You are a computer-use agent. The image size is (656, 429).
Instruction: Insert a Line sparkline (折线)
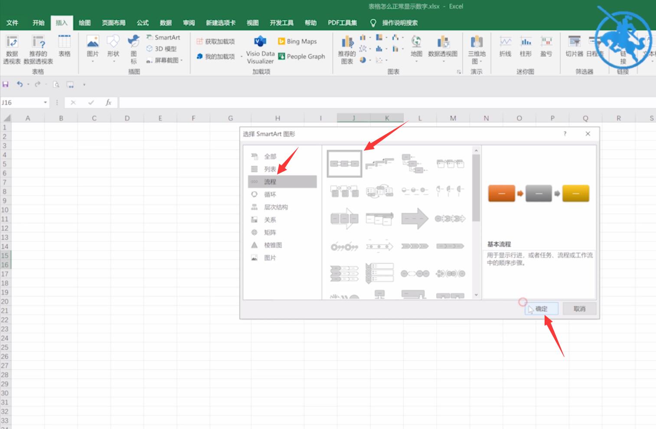505,46
